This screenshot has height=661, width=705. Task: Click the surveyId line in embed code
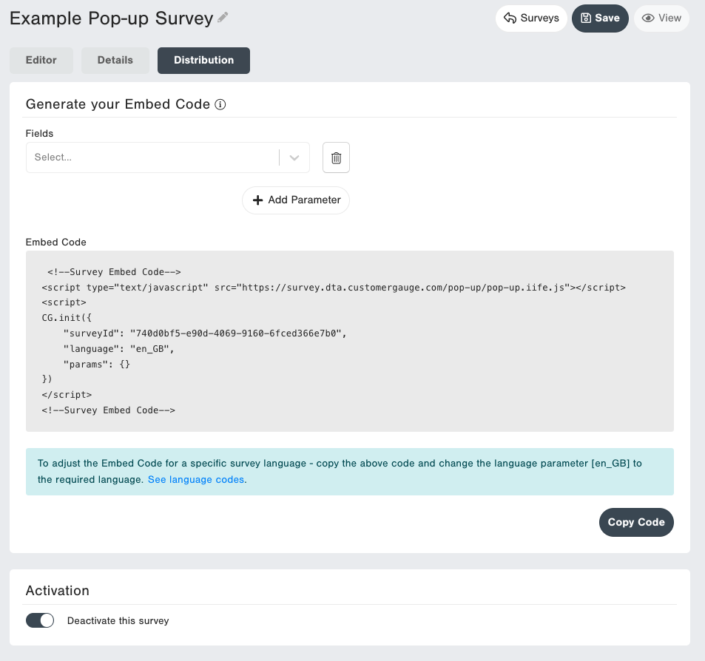coord(205,333)
